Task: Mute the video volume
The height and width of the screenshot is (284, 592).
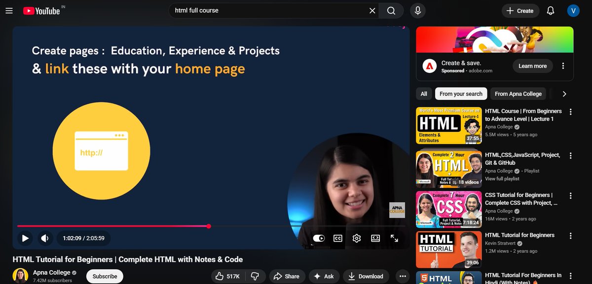Action: 44,238
